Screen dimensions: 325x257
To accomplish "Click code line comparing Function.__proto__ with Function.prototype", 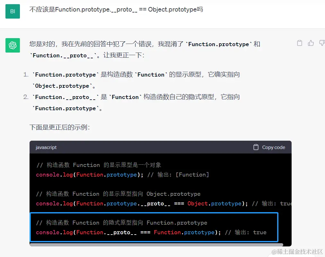I will [151, 232].
